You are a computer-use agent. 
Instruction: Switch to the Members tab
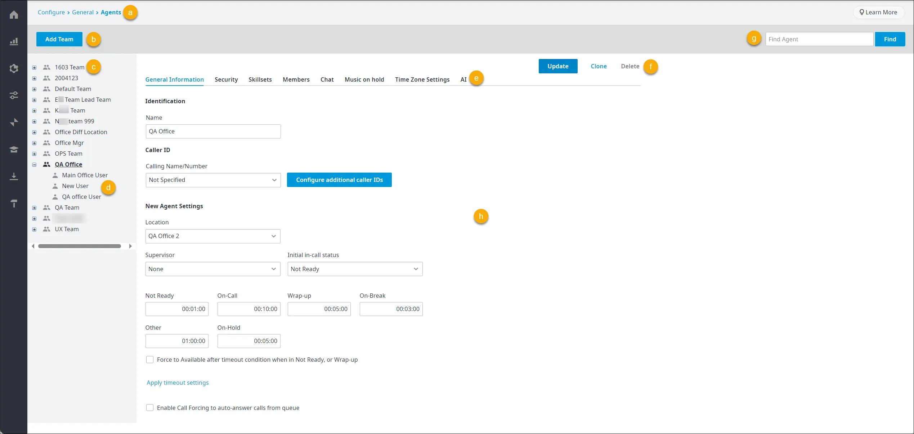click(296, 79)
